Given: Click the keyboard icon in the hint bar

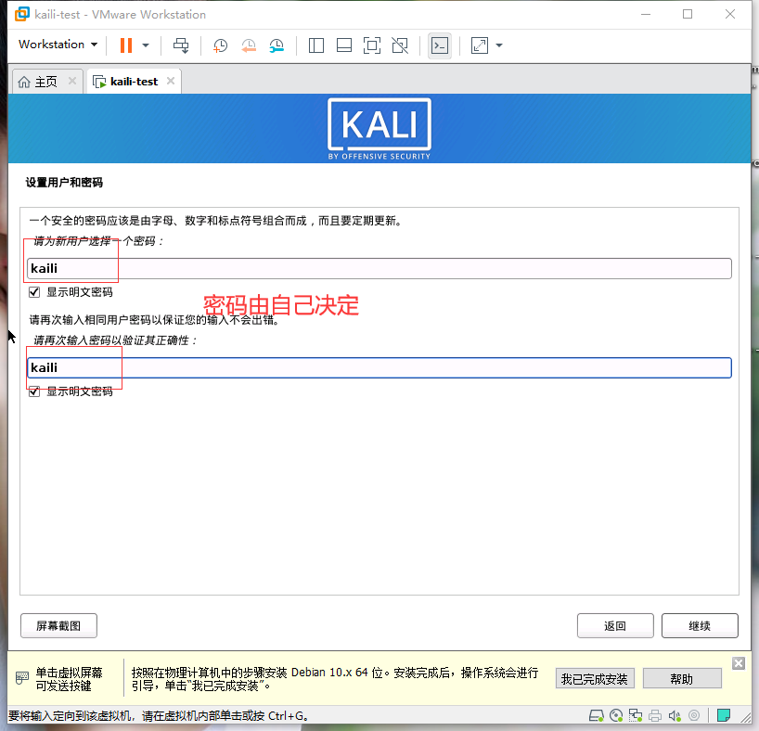Looking at the screenshot, I should tap(21, 677).
